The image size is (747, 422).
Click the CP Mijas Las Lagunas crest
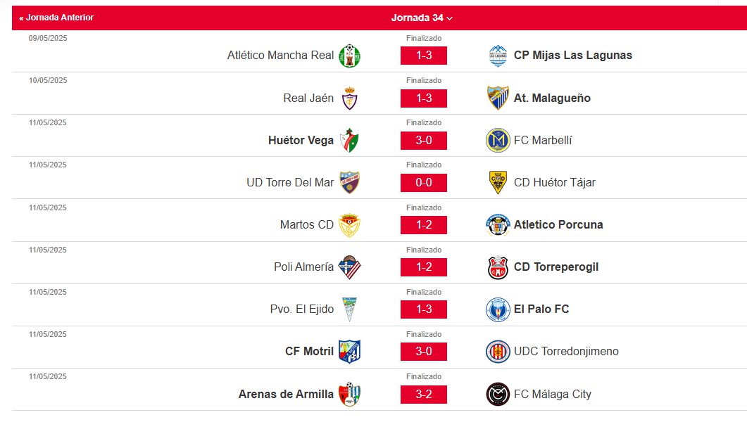498,56
